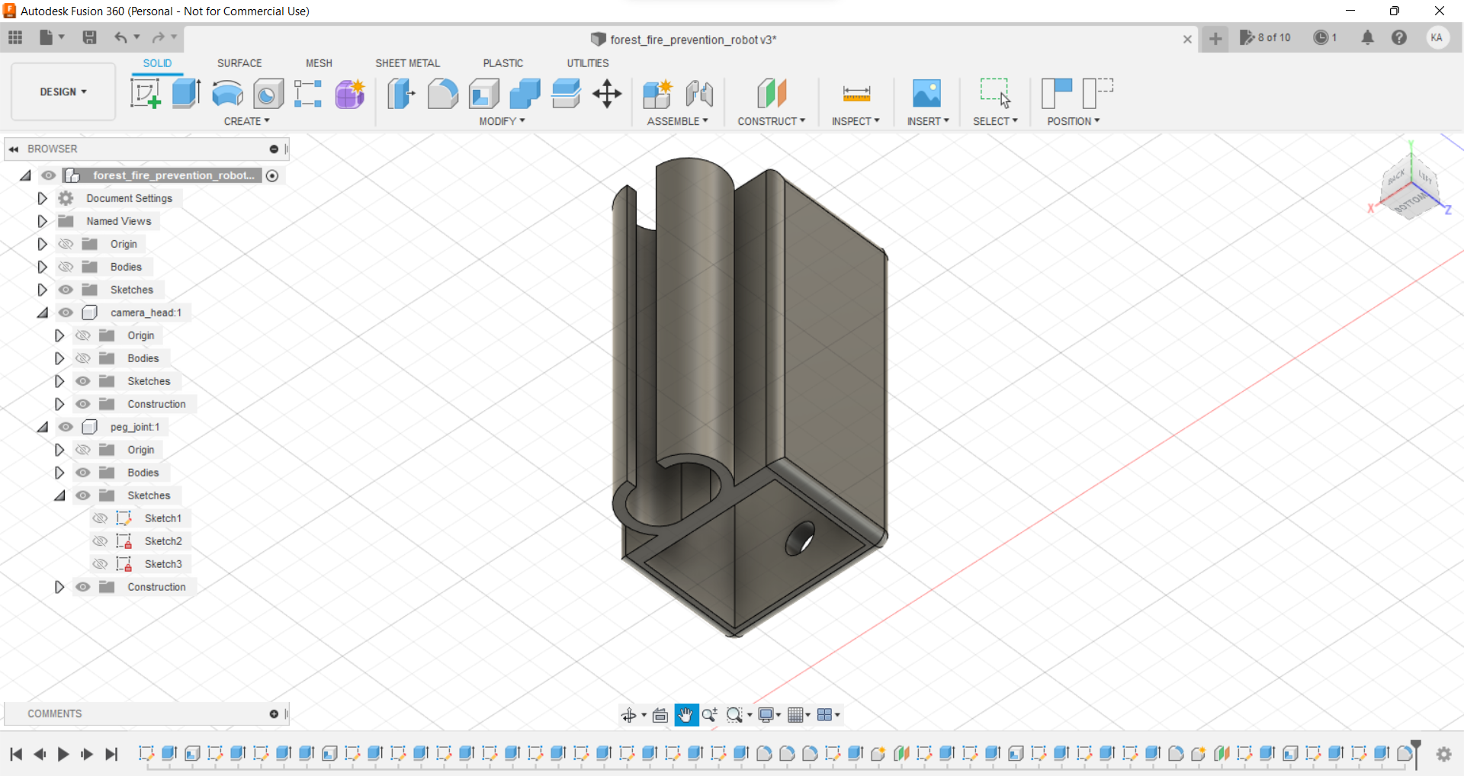Switch to the SURFACE tab
This screenshot has height=776, width=1464.
[x=239, y=63]
